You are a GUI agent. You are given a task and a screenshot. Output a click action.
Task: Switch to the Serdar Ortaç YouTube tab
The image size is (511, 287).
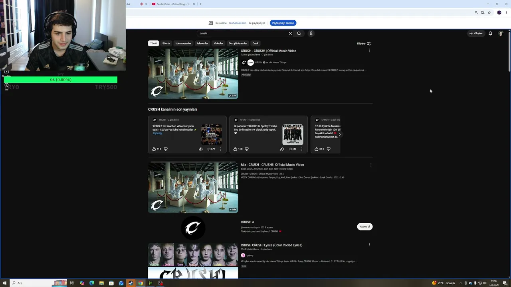[x=172, y=4]
